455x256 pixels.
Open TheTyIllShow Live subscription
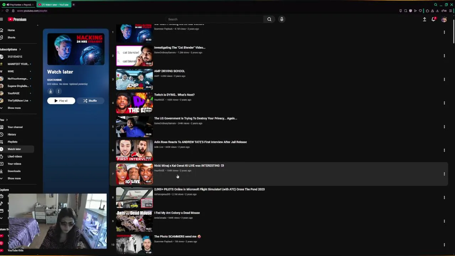(x=18, y=101)
